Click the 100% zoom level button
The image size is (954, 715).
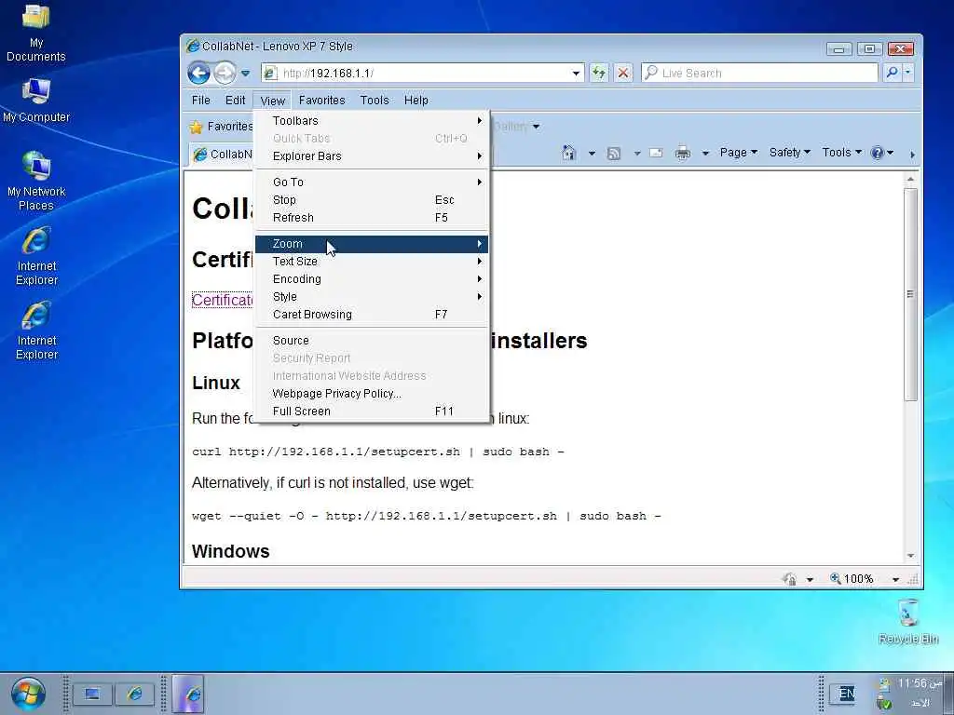852,579
